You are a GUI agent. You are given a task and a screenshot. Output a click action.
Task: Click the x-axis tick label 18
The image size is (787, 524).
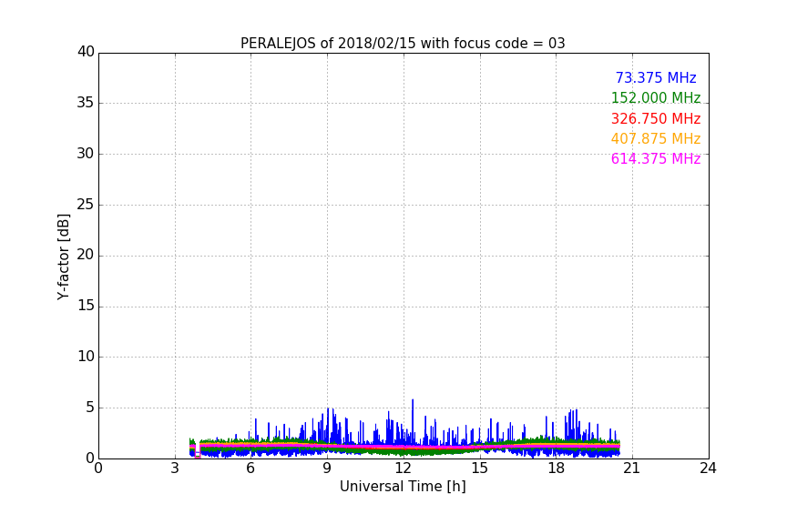556,469
